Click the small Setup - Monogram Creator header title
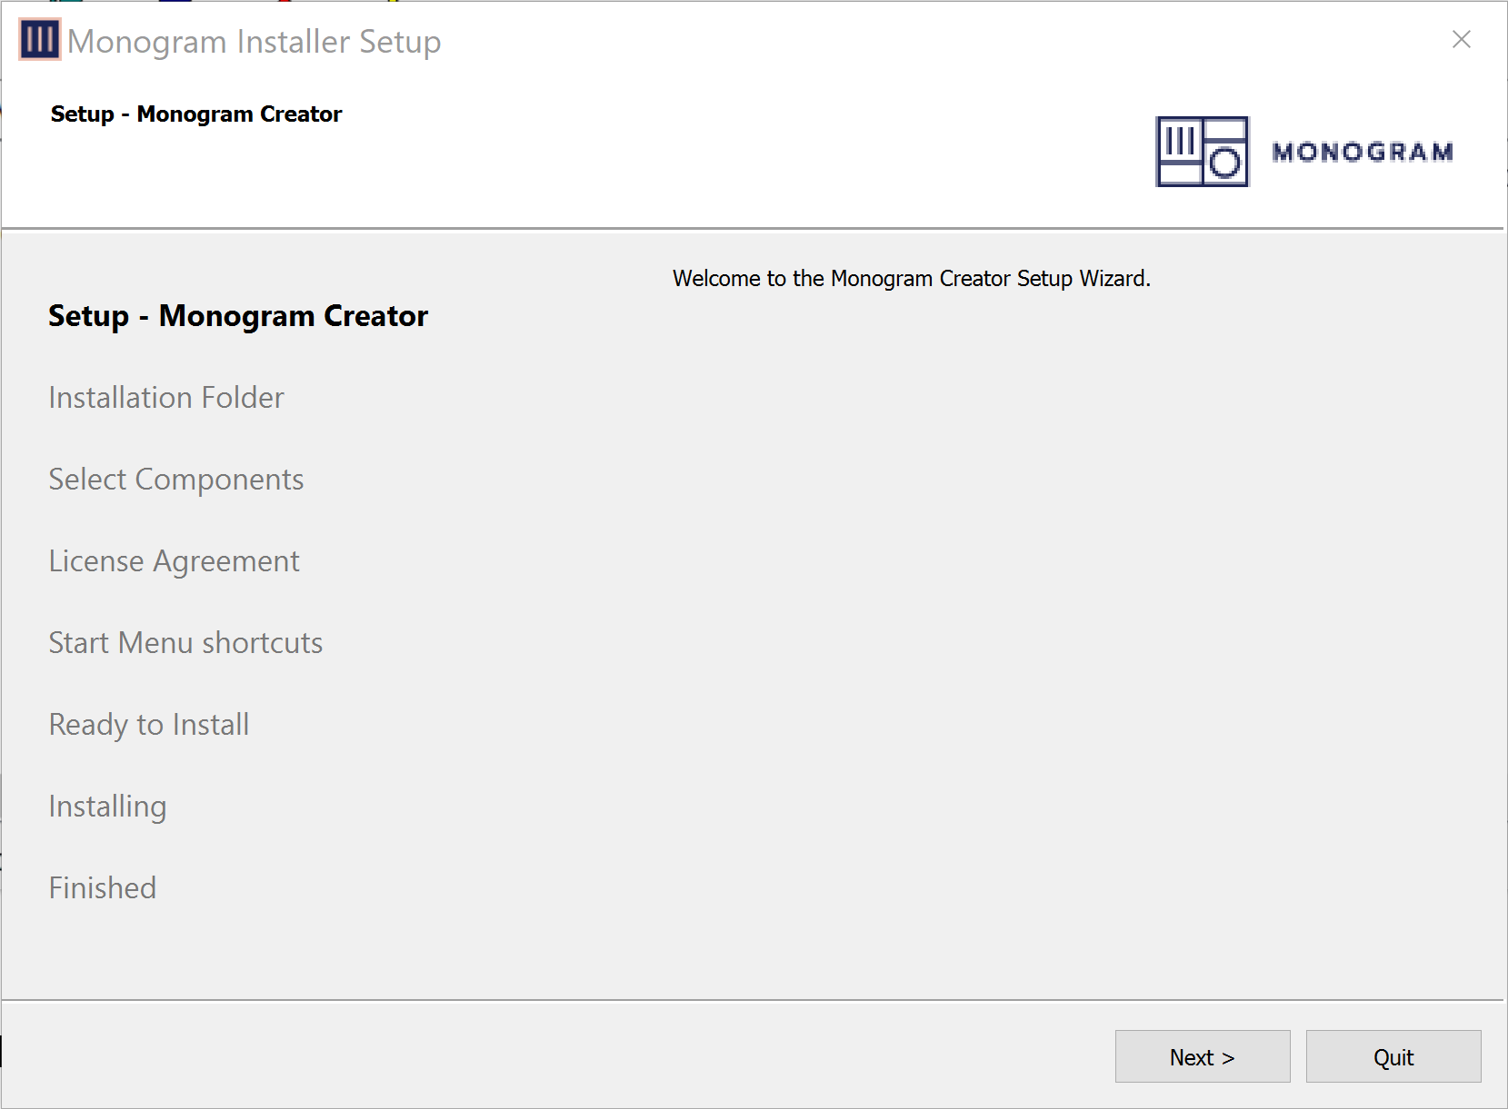This screenshot has width=1508, height=1109. pyautogui.click(x=196, y=114)
